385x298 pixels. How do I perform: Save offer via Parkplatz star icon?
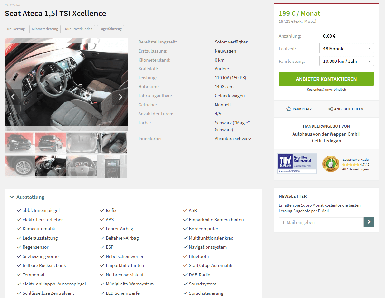[289, 109]
